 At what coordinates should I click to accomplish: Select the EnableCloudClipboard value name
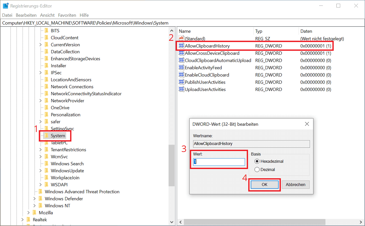tap(207, 75)
